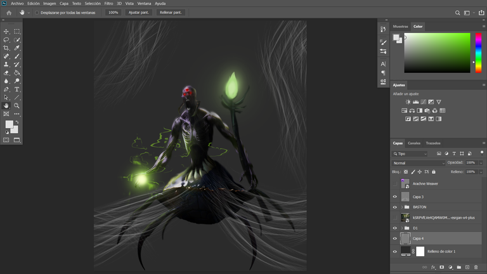Screen dimensions: 487x274
Task: Select the Path Selection tool
Action: 6,97
